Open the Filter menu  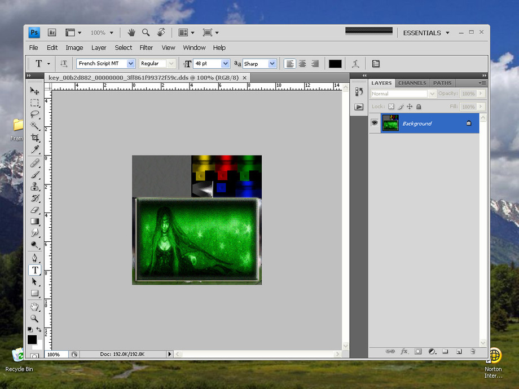click(x=146, y=48)
